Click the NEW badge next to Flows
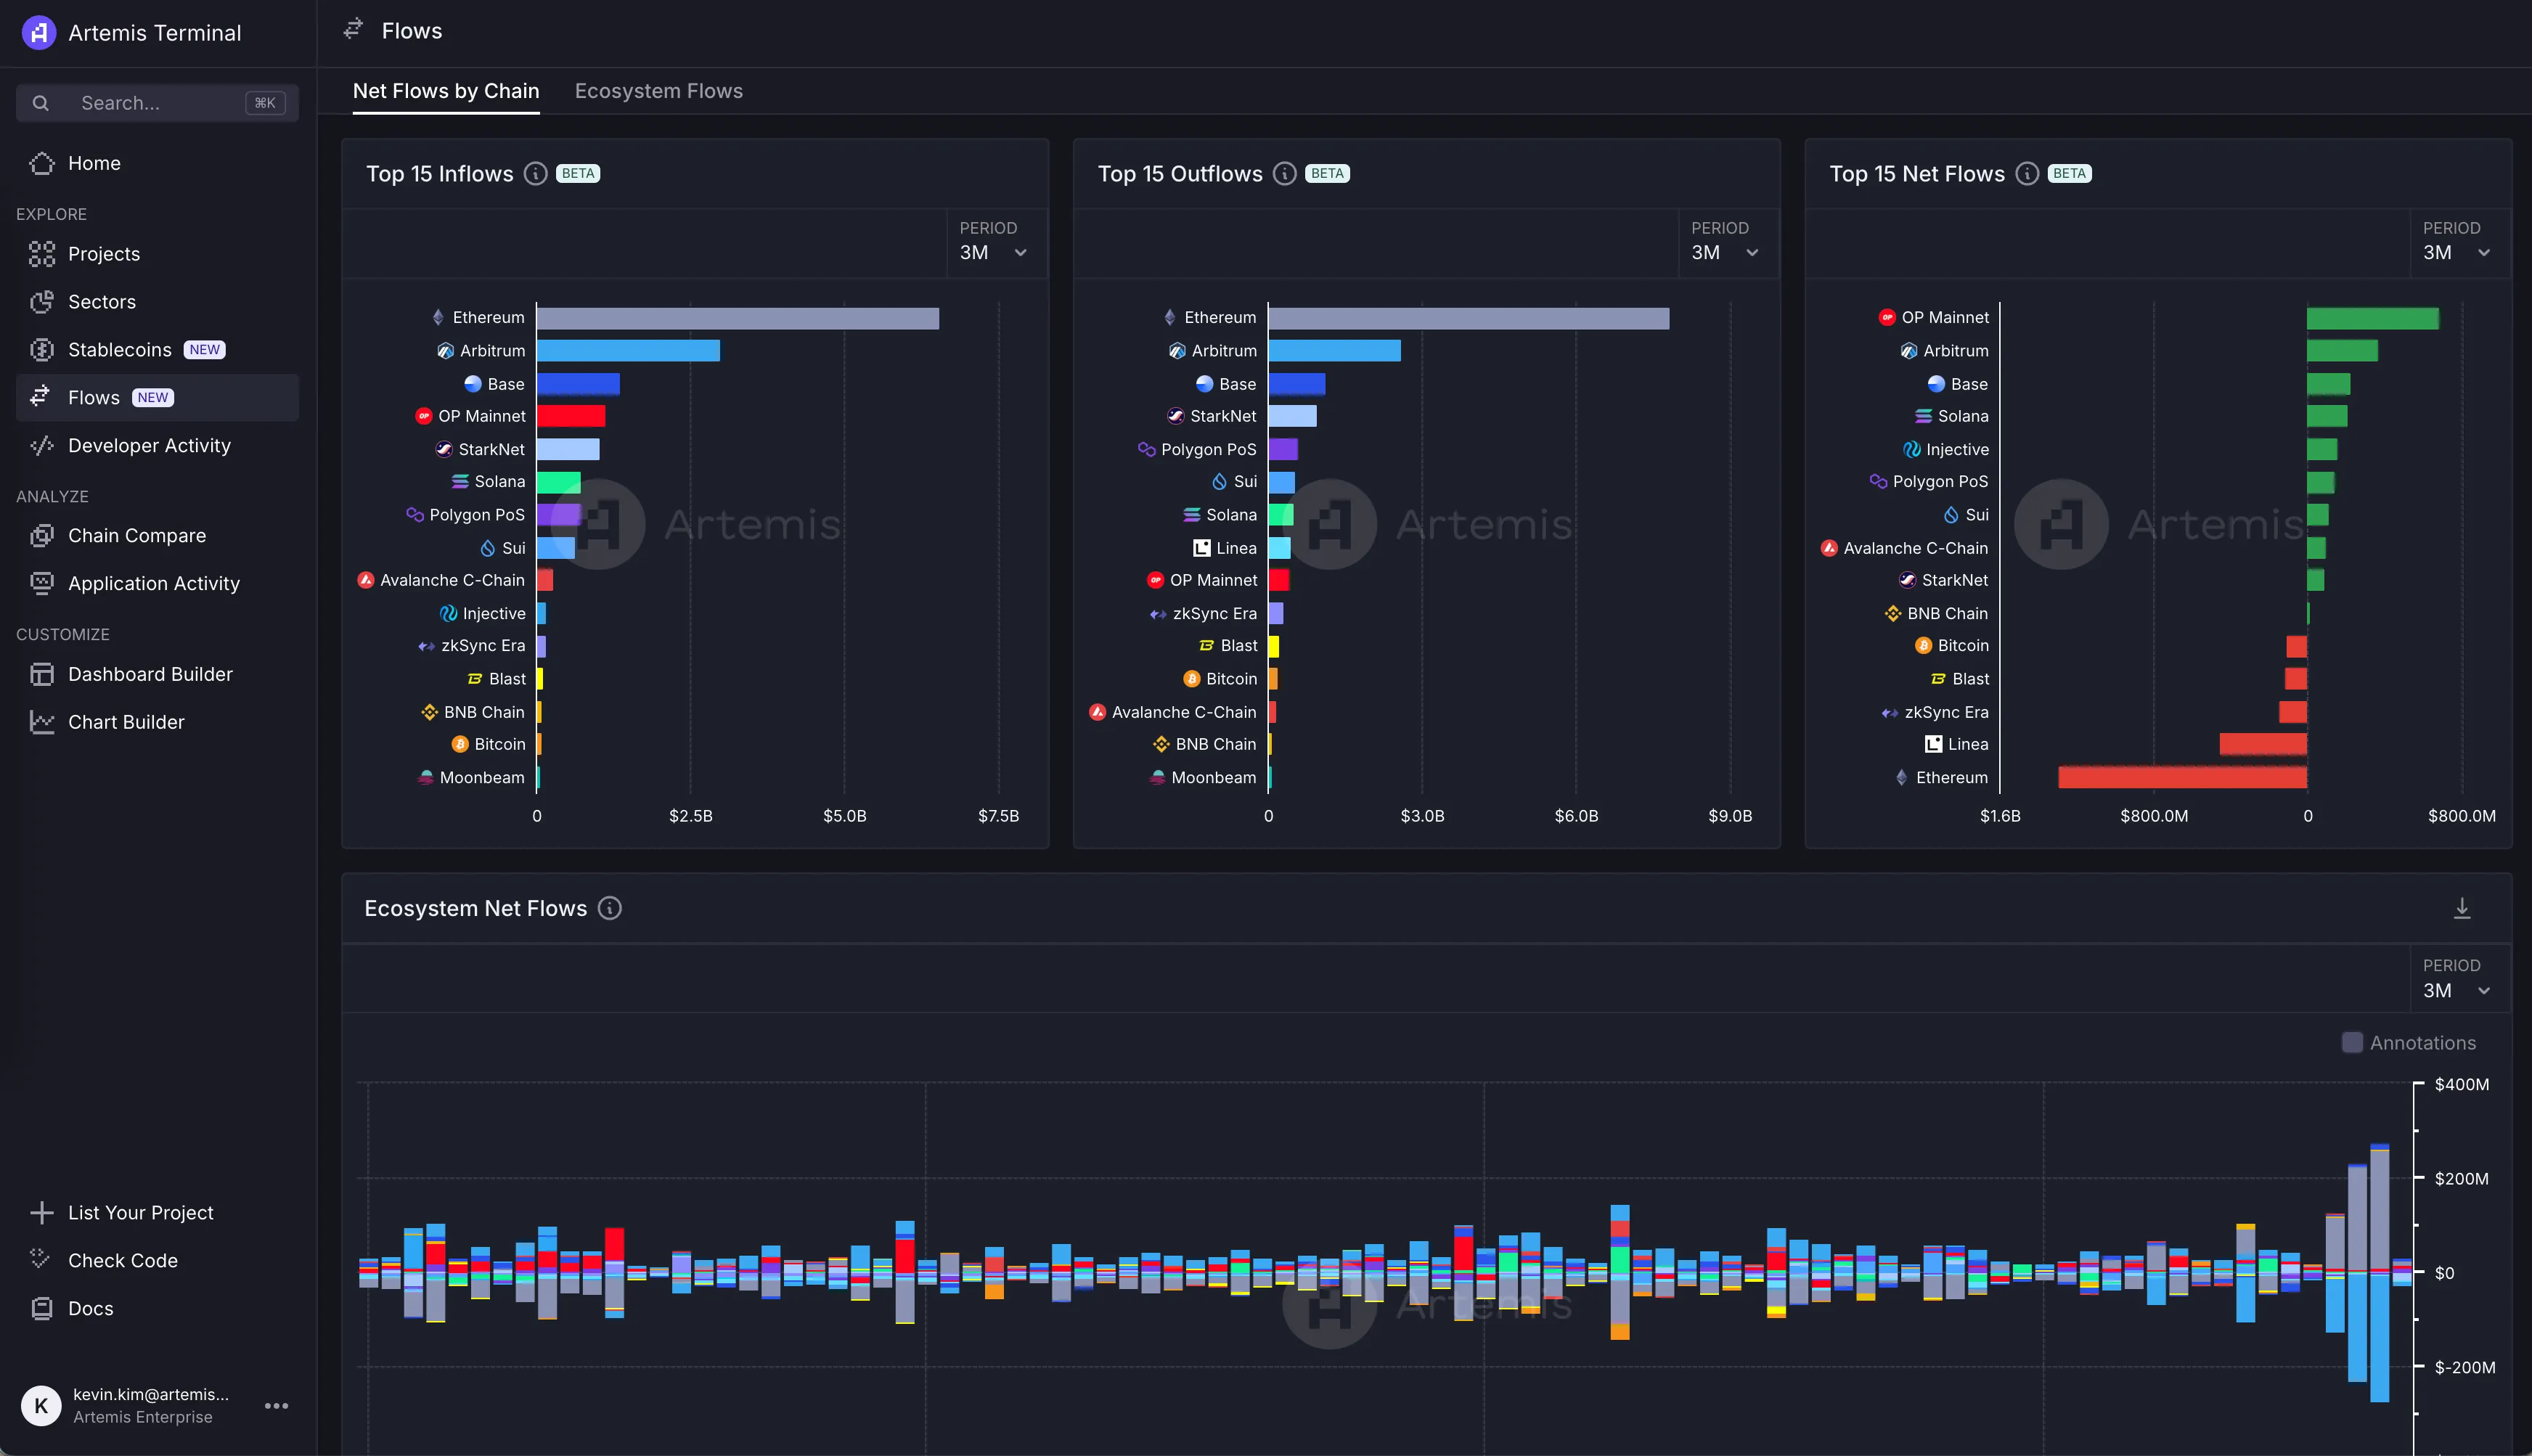Viewport: 2532px width, 1456px height. 153,398
